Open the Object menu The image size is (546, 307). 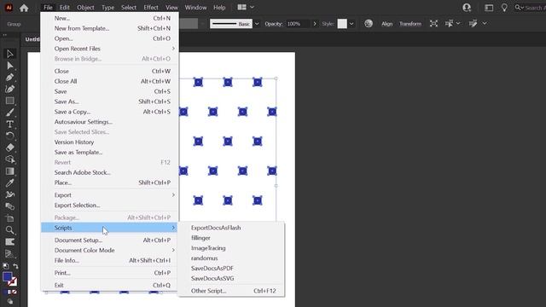click(x=85, y=8)
